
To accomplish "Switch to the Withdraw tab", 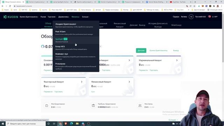I will [142, 25].
